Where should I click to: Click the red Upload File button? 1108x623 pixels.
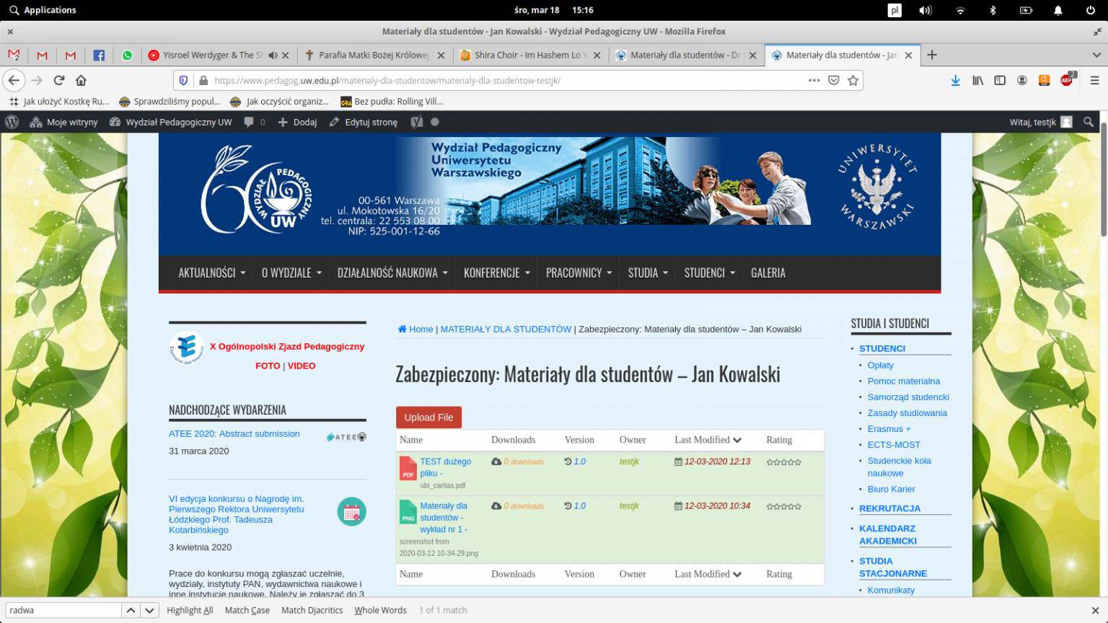[428, 417]
